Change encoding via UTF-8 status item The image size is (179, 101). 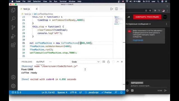point(73,92)
